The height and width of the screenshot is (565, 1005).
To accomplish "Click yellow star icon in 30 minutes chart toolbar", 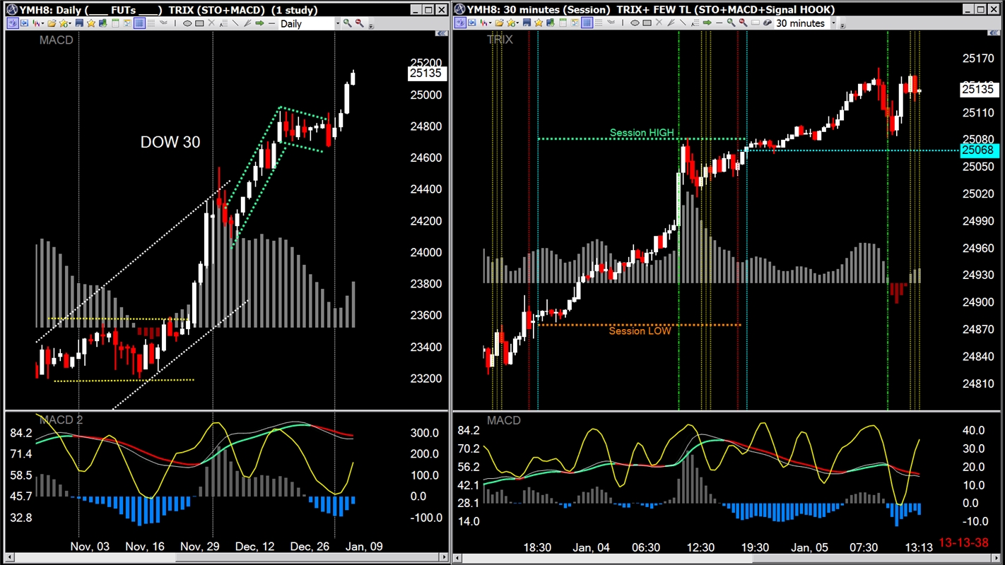I will 539,23.
